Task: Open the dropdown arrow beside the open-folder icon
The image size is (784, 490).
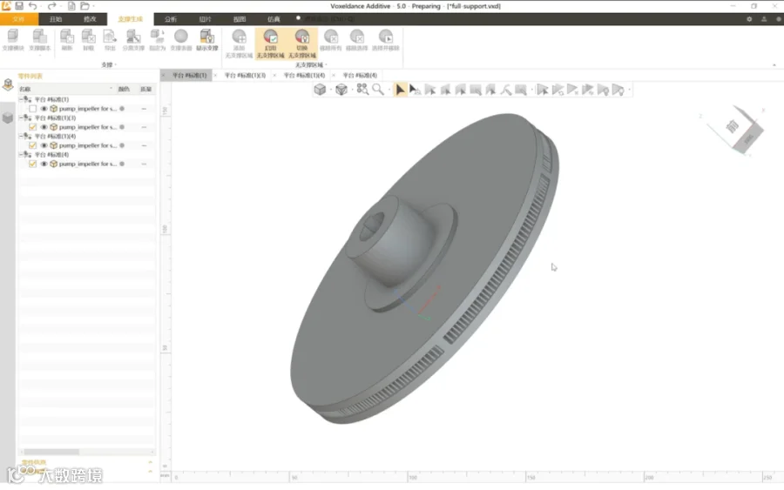Action: pos(93,6)
